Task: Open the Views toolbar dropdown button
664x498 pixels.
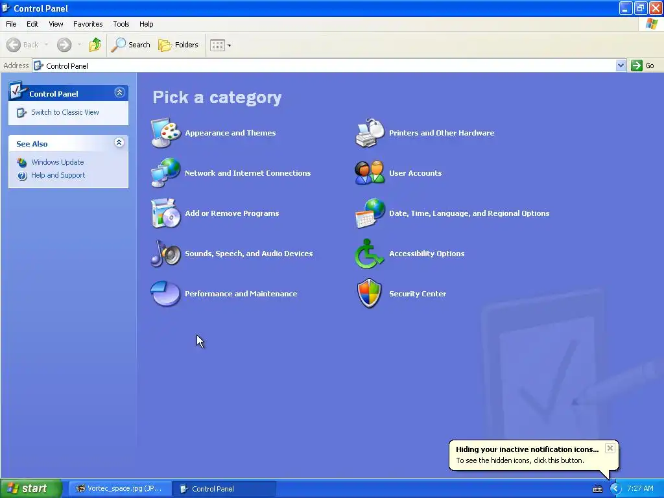Action: [220, 45]
